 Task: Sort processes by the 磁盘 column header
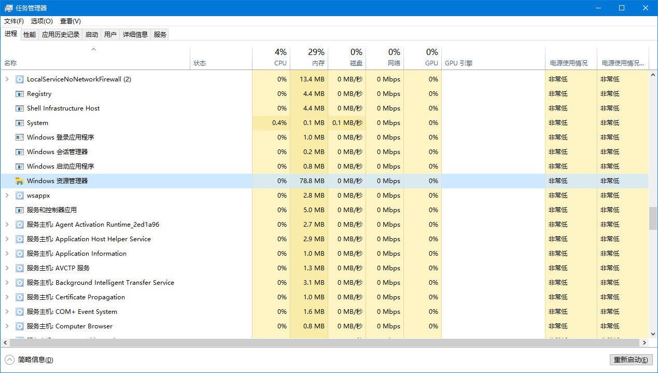pyautogui.click(x=347, y=58)
